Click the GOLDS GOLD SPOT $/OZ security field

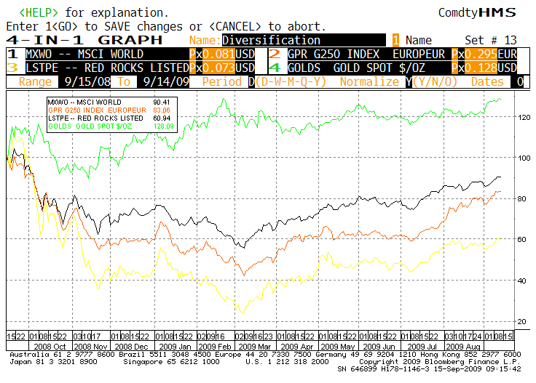pyautogui.click(x=368, y=68)
